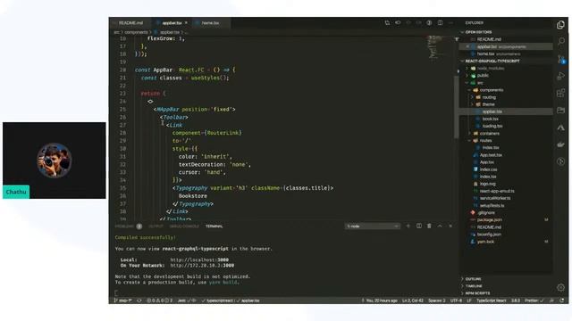Screen dimensions: 572x321
Task: Click the UTF-8 encoding in status bar
Action: 456,300
